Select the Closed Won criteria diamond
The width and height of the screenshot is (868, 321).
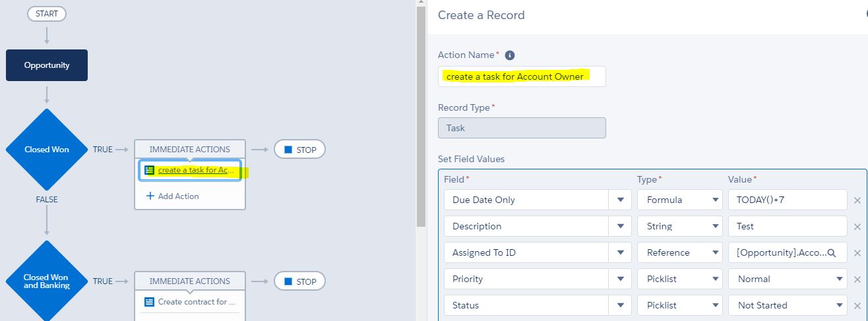coord(47,150)
